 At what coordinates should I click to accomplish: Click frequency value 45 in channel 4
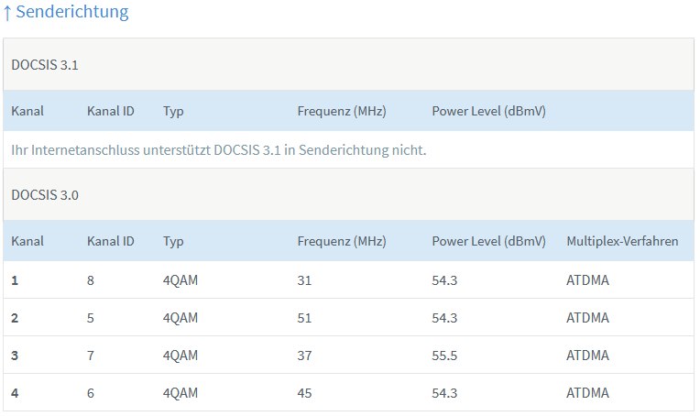point(304,393)
